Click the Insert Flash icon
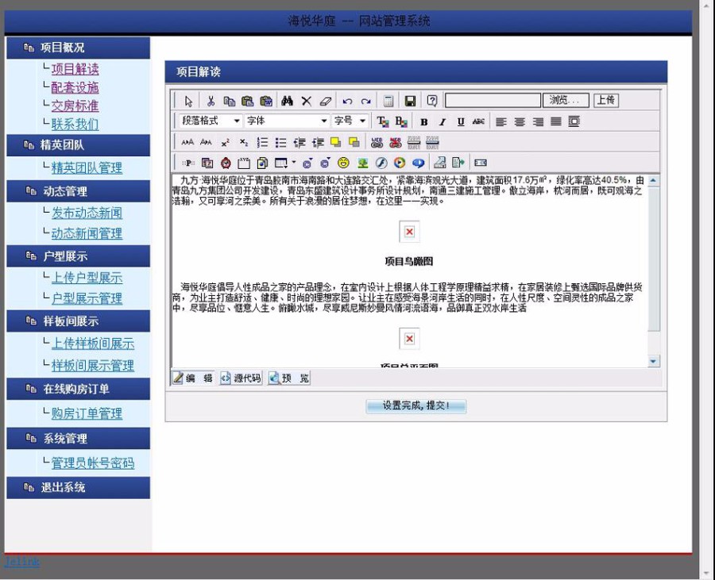The width and height of the screenshot is (715, 580). [381, 163]
